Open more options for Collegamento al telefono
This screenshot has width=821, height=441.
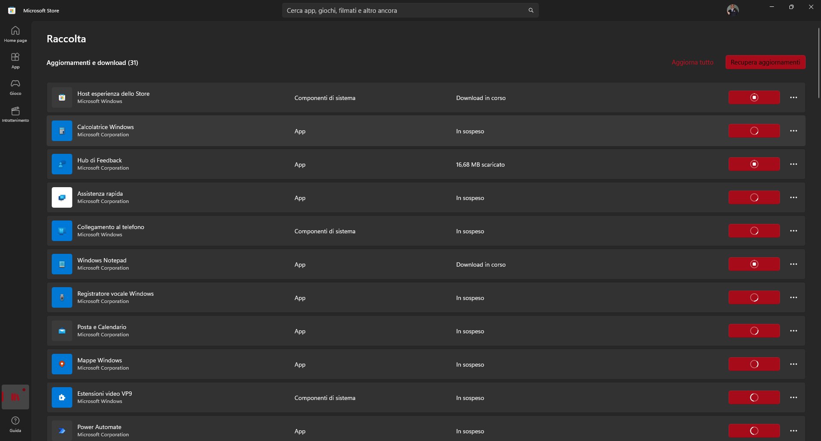click(794, 231)
